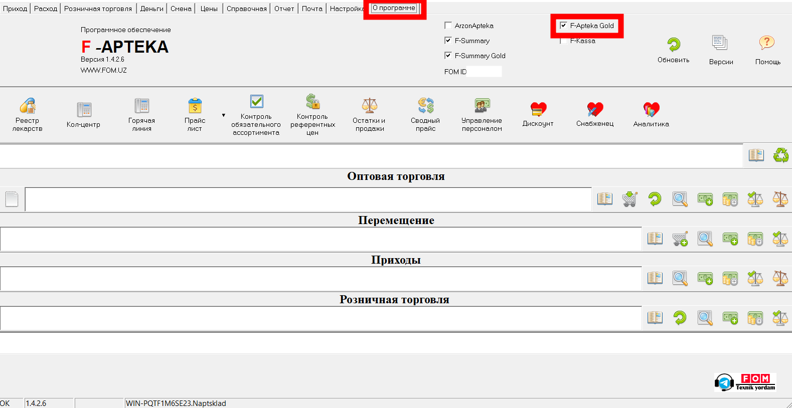Click the green refresh arrow in Оптовая торговля row
Screen dimensions: 792x408
(655, 199)
